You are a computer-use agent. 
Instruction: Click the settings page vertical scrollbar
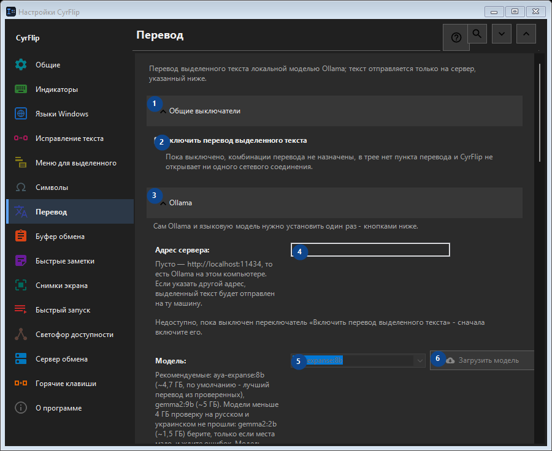pos(540,113)
